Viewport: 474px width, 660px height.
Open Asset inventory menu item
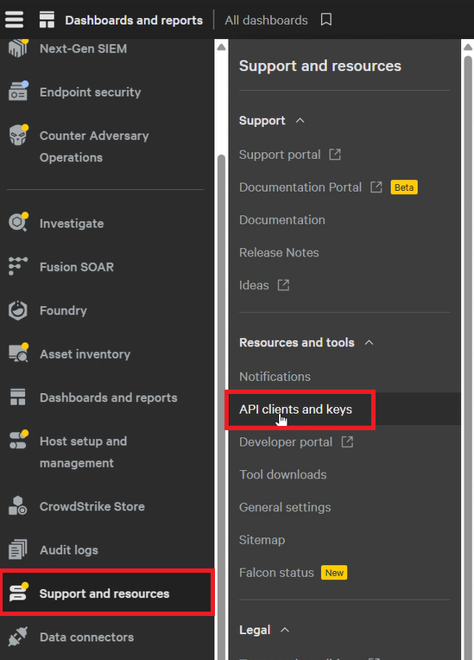(85, 354)
